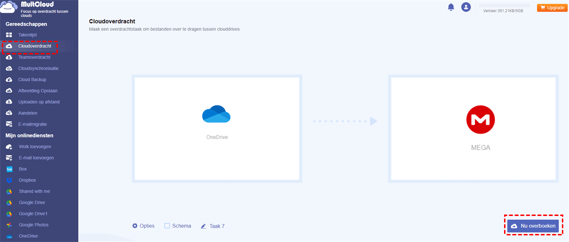Select Cloudsynchronisatie menu item
The height and width of the screenshot is (242, 569).
39,69
